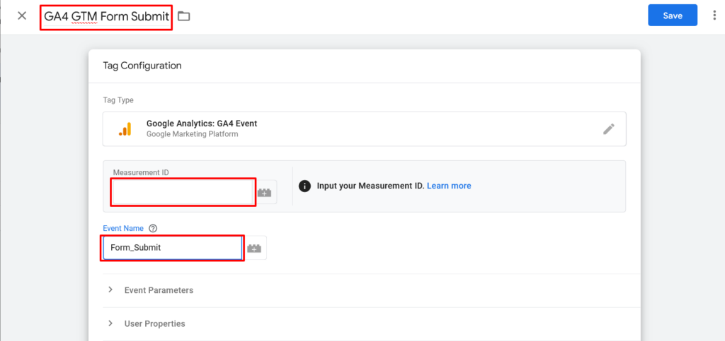Viewport: 725px width, 341px height.
Task: Open the folder icon beside tag name
Action: point(184,16)
